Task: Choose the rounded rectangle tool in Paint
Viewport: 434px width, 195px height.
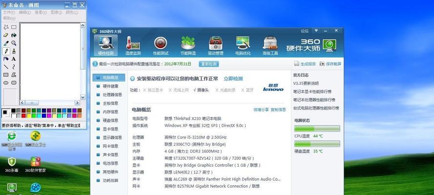Action: click(14, 82)
